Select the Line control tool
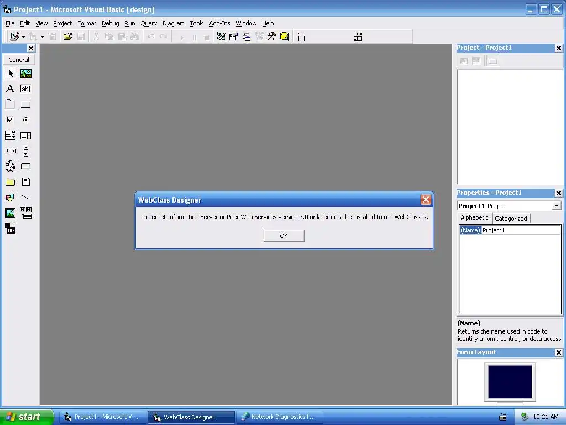 click(x=25, y=198)
